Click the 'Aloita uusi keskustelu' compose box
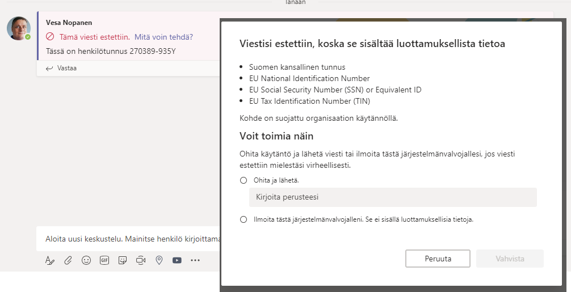Screen dimensions: 571x292 [131, 239]
